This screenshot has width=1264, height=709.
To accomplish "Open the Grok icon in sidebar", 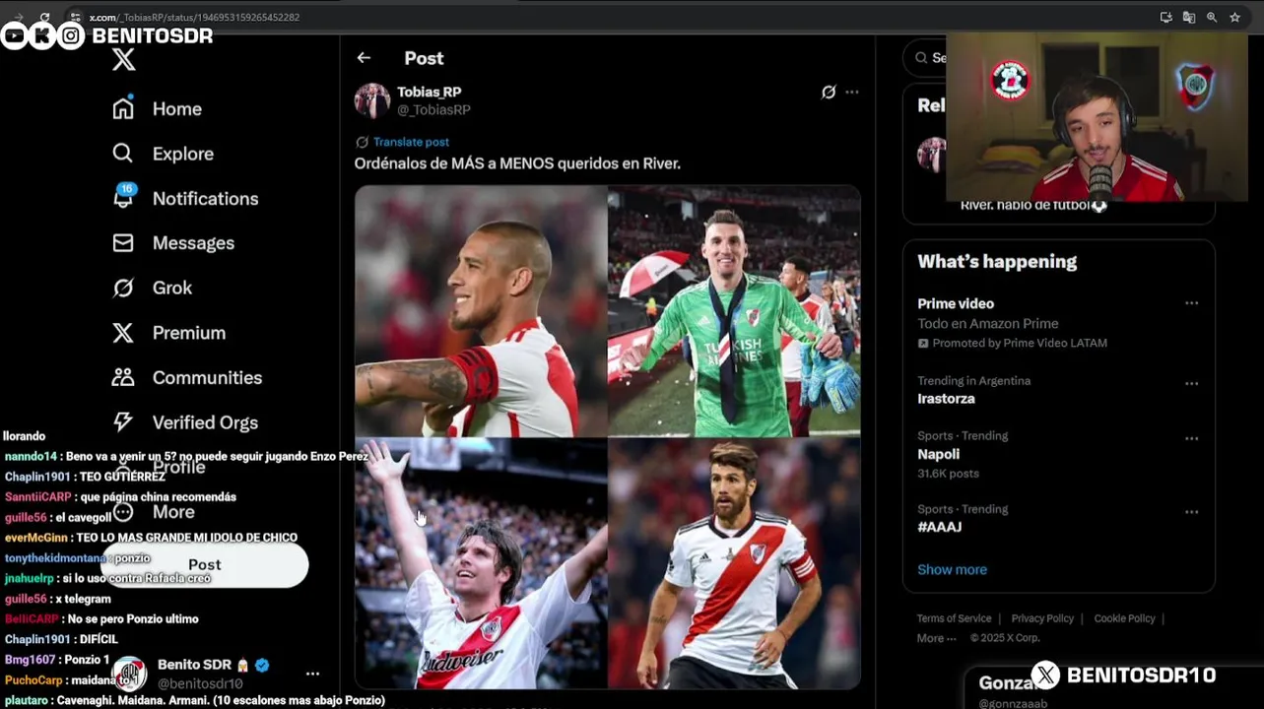I will 123,288.
